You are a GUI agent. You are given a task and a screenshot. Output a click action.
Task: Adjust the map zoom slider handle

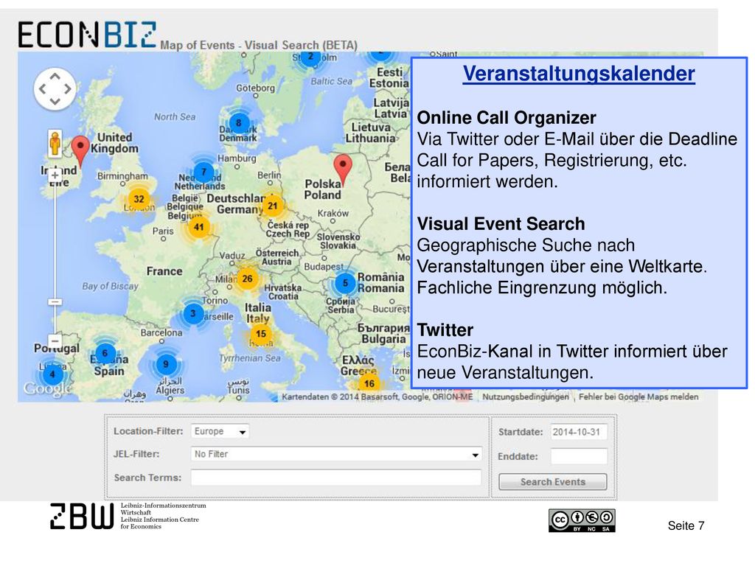(55, 302)
